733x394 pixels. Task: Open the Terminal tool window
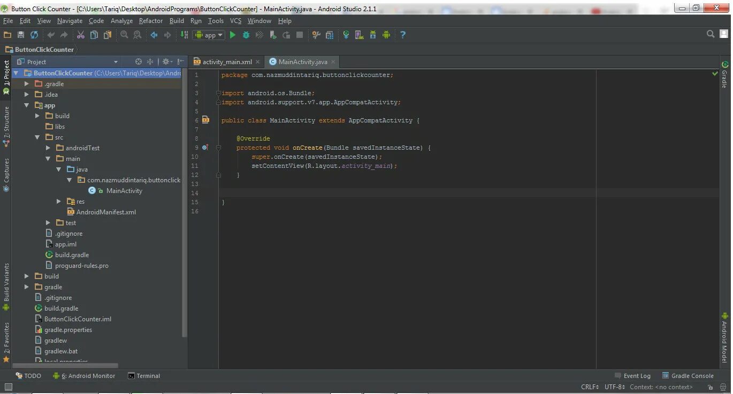click(x=144, y=376)
